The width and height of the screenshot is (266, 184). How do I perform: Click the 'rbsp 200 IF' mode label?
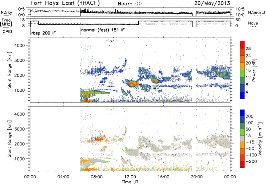[44, 33]
